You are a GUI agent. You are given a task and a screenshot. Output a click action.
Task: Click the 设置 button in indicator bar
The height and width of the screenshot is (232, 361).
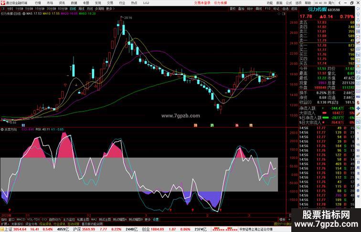156,220
